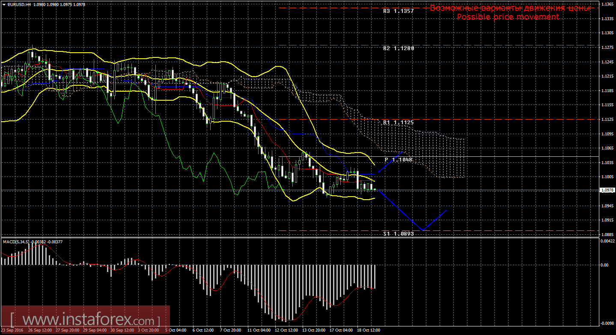Click the EURUSD,H4 chart title text
616x335 pixels.
(19, 4)
